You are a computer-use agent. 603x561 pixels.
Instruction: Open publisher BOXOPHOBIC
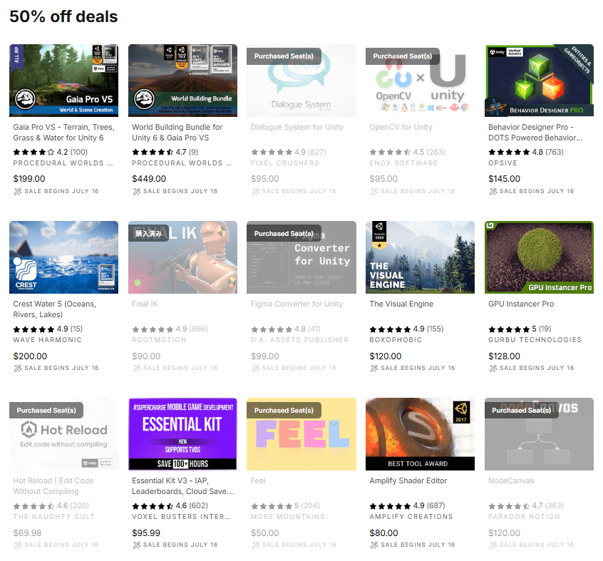coord(396,340)
